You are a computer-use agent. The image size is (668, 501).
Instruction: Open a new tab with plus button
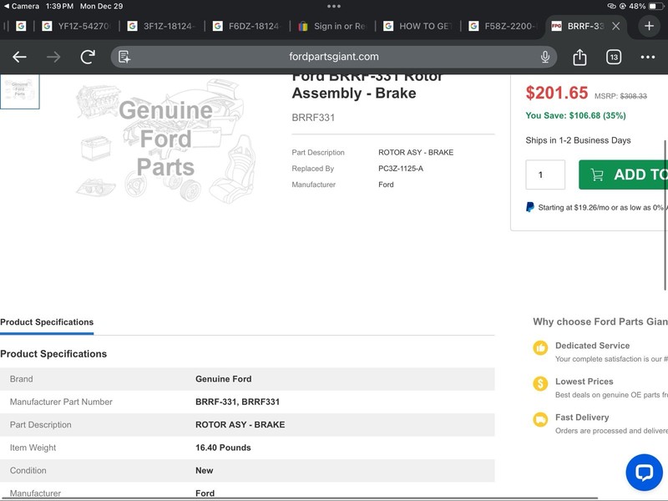[x=649, y=26]
